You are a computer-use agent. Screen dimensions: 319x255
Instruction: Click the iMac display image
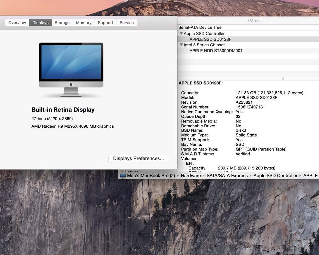point(71,69)
